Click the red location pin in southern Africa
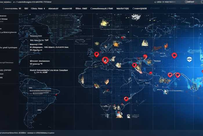 [126, 99]
